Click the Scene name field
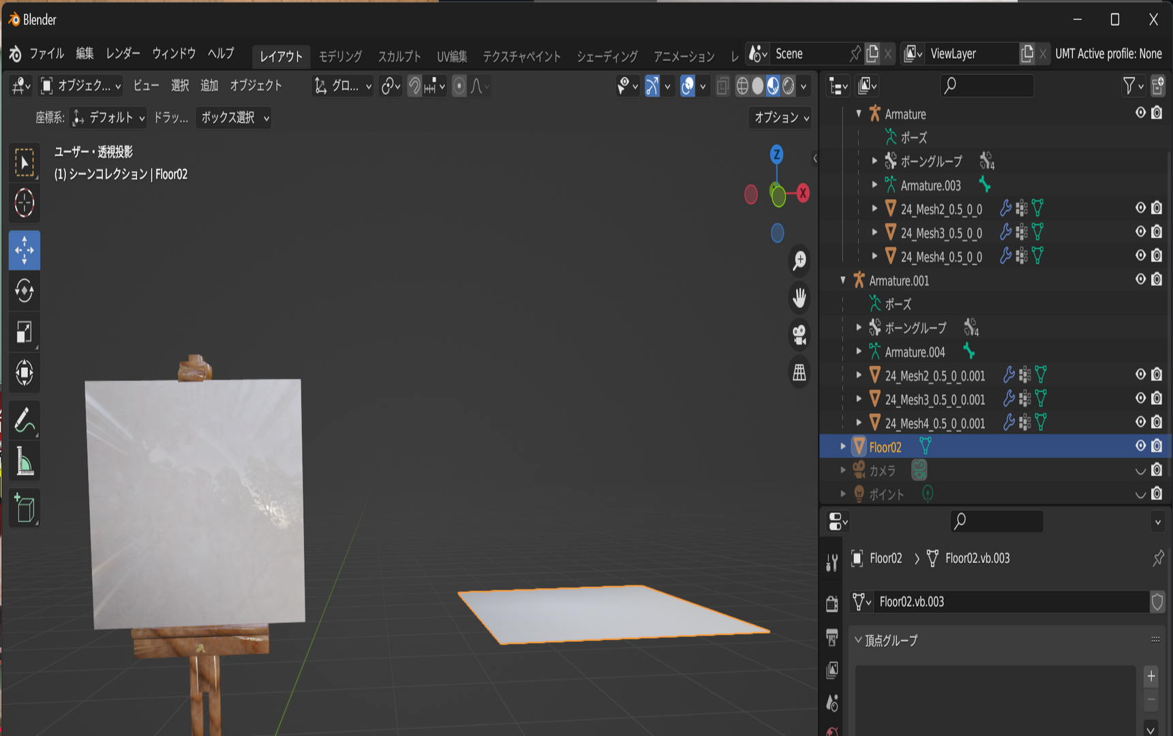This screenshot has width=1173, height=736. [x=808, y=54]
